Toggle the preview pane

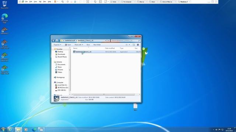(133, 45)
